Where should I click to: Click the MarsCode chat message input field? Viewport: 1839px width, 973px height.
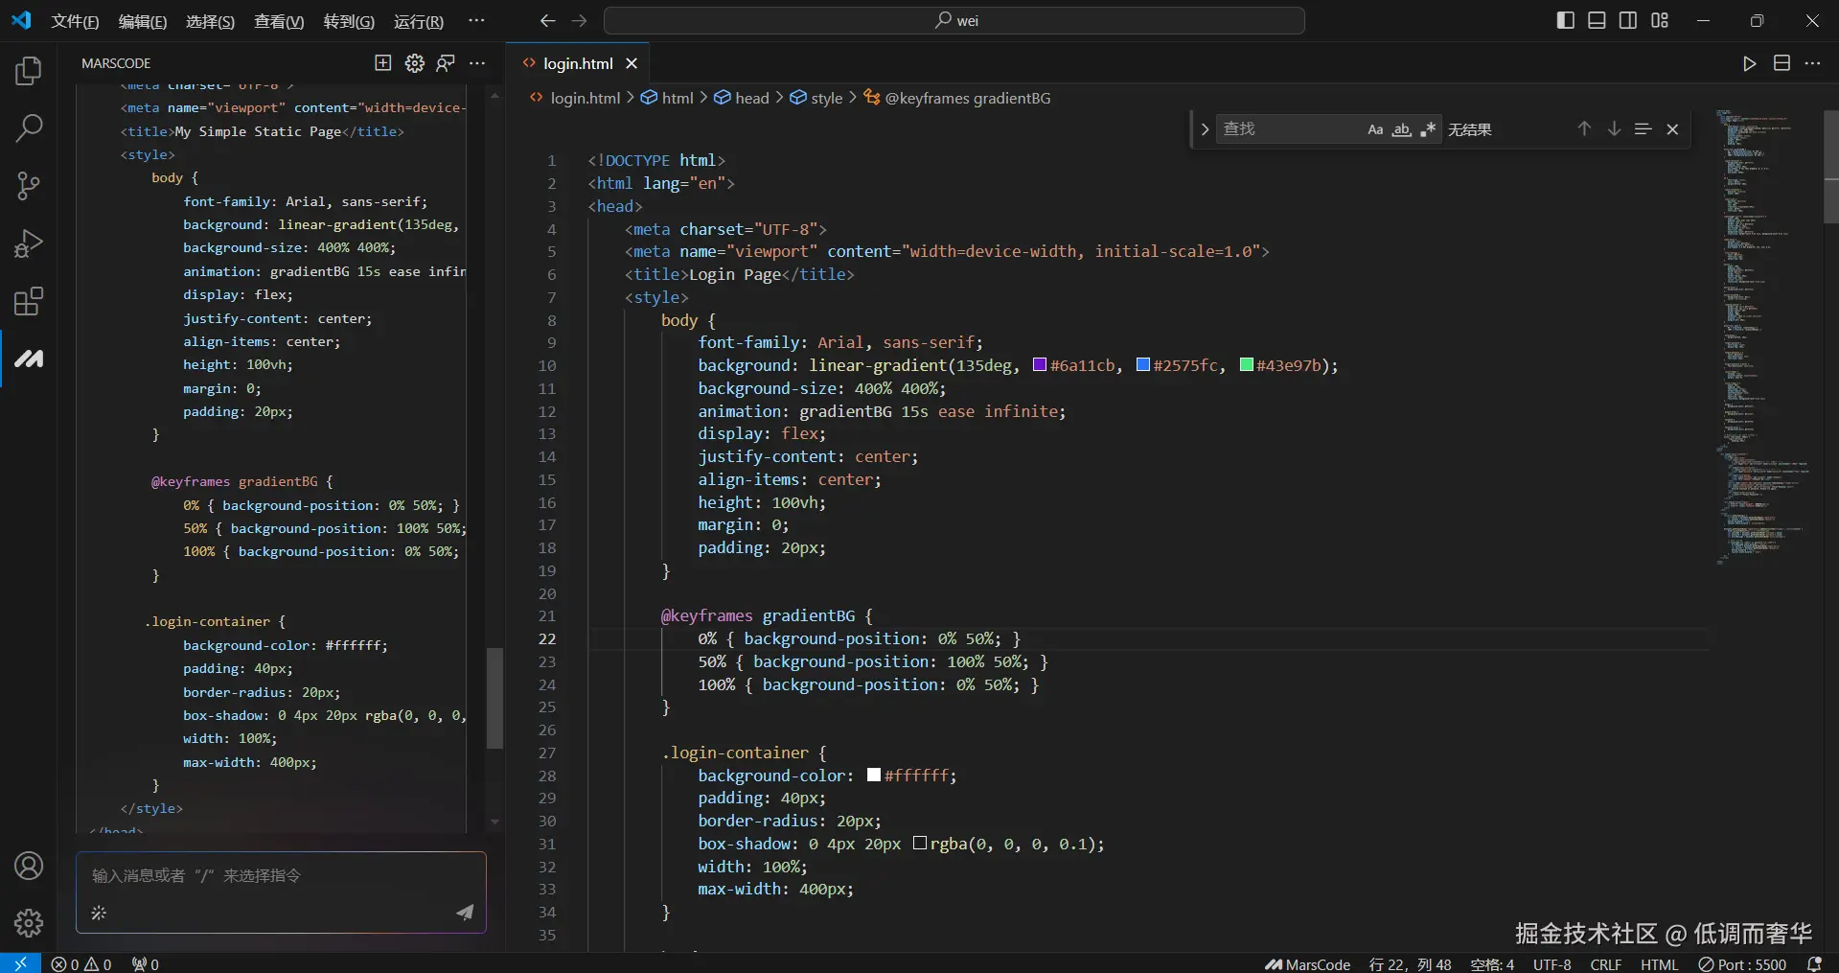coord(280,876)
